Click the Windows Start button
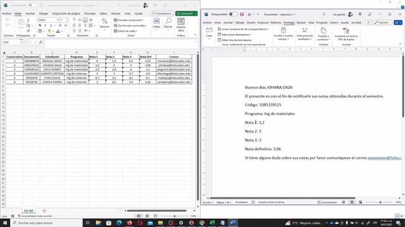The image size is (405, 227). point(5,223)
